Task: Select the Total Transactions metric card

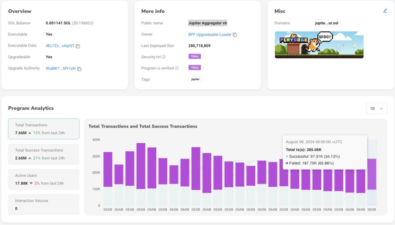Action: point(44,129)
